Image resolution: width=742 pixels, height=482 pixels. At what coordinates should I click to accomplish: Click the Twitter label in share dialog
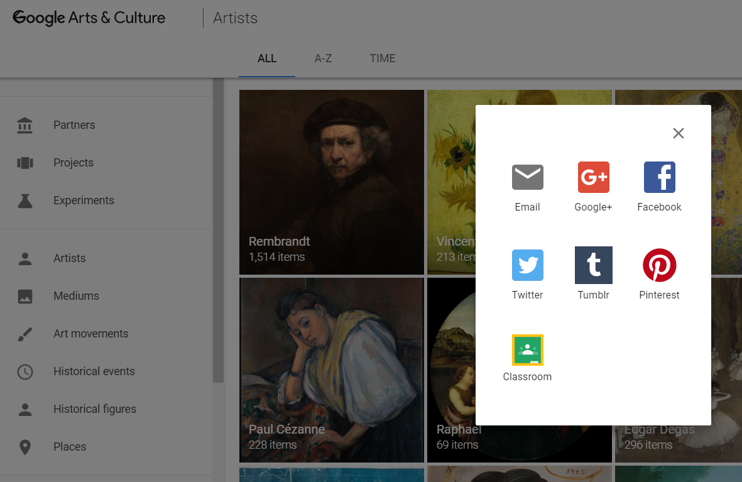527,295
